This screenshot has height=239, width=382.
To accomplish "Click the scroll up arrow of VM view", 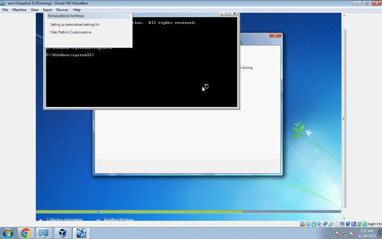I will tap(344, 15).
